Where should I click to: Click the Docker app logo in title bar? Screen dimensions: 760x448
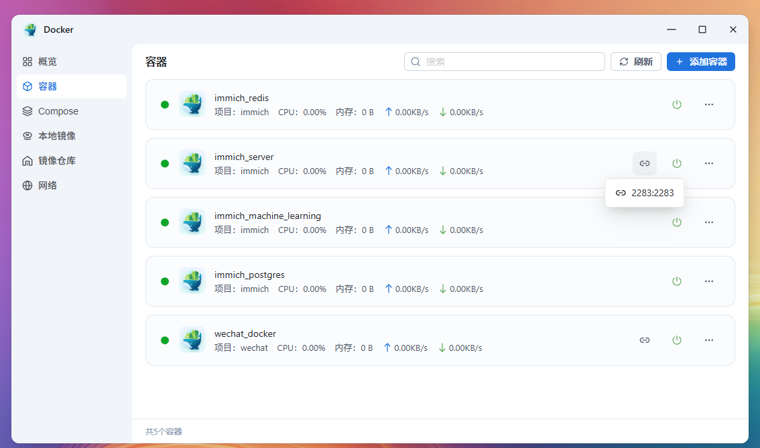(31, 29)
